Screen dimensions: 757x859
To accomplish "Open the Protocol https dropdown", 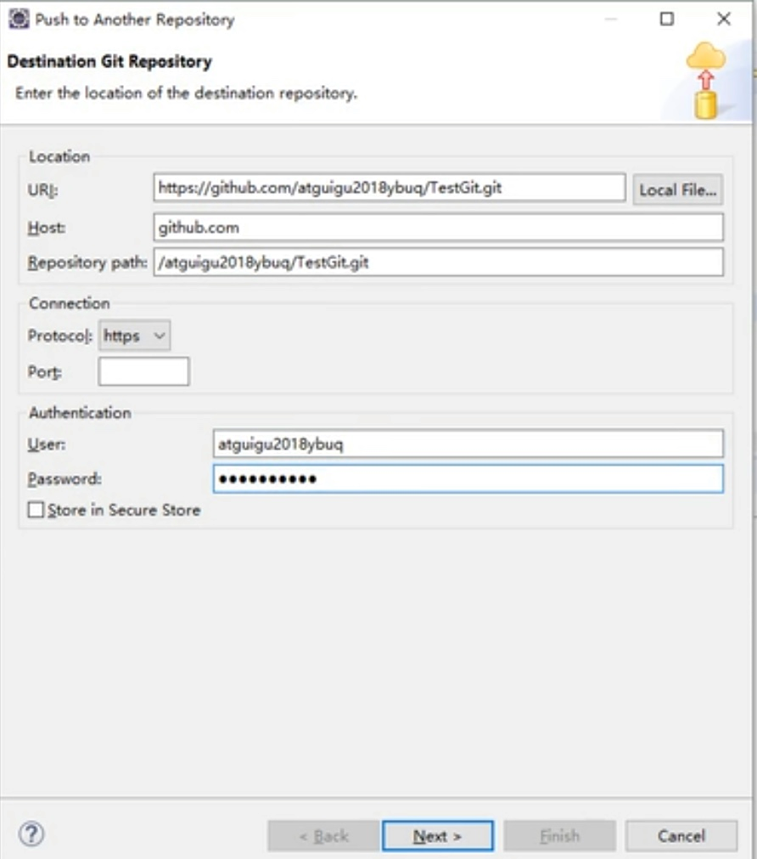I will click(135, 336).
